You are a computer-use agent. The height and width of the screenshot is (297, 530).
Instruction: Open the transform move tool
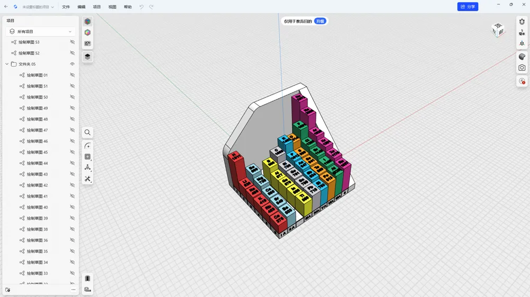coord(87,168)
